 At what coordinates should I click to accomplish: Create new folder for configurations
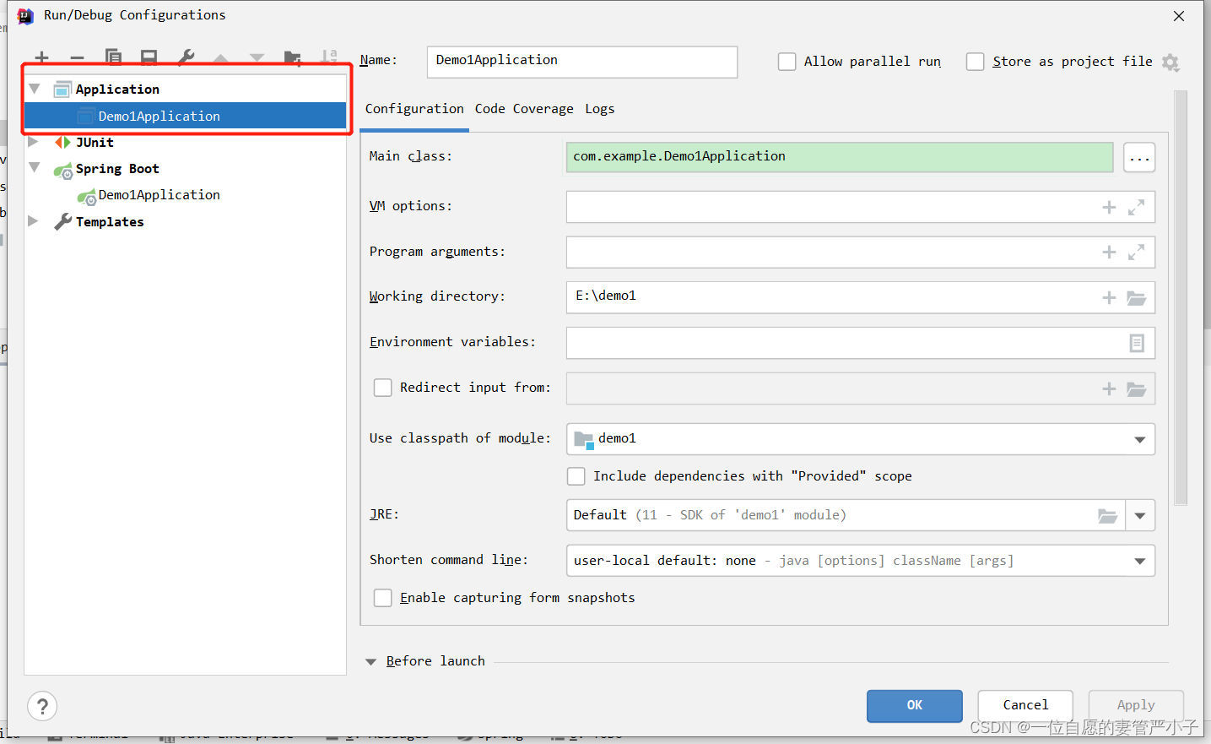(293, 57)
